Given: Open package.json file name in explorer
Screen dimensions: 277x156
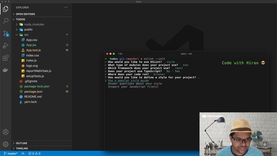Looking at the screenshot, I should [33, 91].
